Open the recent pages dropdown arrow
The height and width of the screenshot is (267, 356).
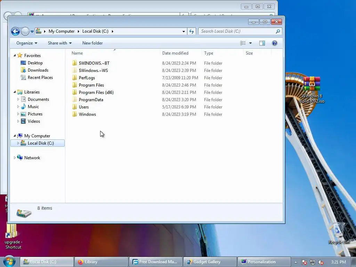pyautogui.click(x=32, y=32)
